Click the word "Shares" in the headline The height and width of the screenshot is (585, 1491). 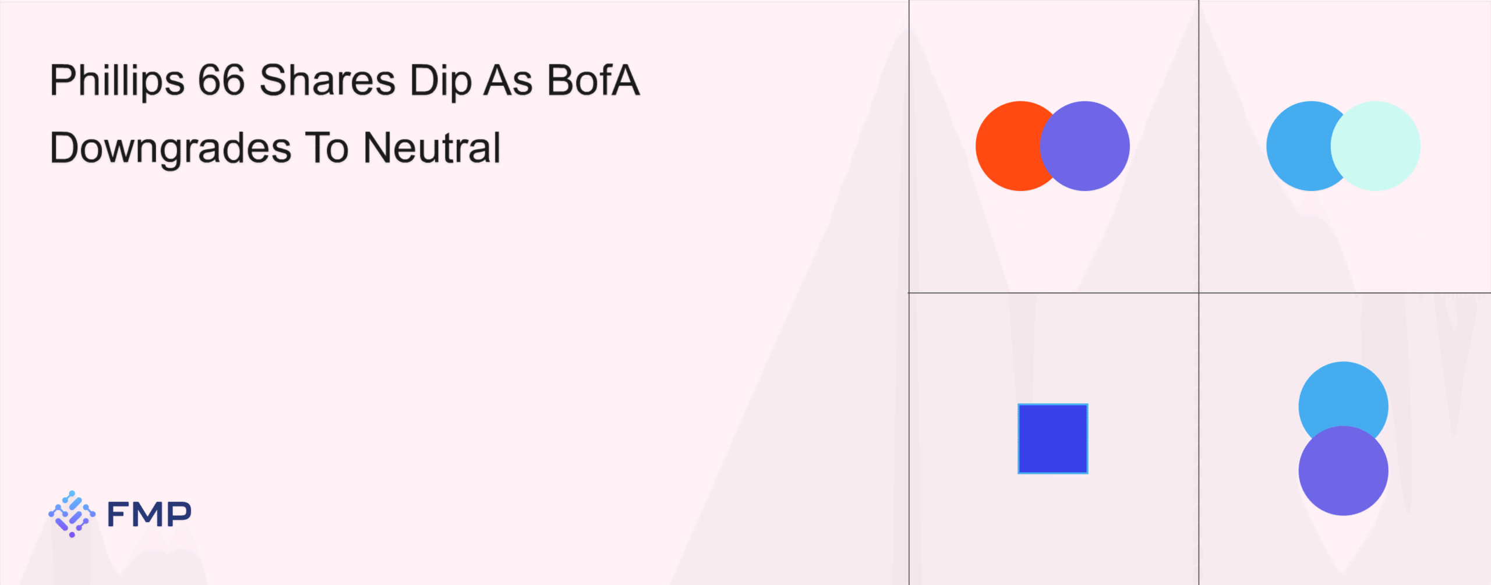[327, 80]
